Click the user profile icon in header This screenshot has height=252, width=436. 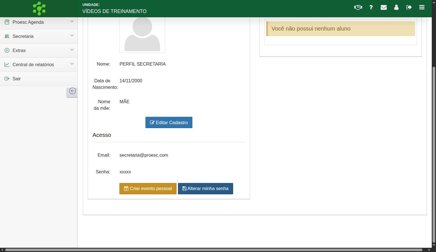396,7
